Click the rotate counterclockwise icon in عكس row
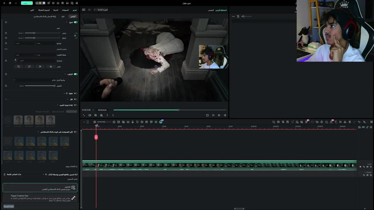This screenshot has width=374, height=210. tap(19, 66)
